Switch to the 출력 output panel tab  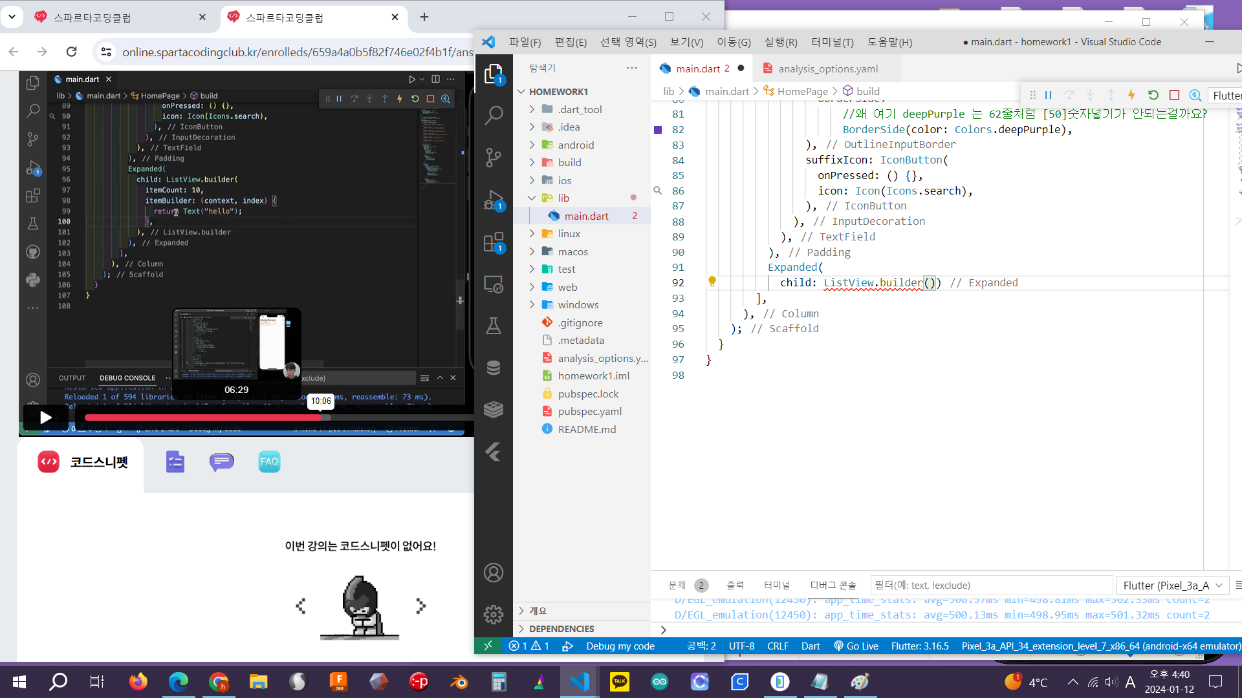click(x=735, y=585)
